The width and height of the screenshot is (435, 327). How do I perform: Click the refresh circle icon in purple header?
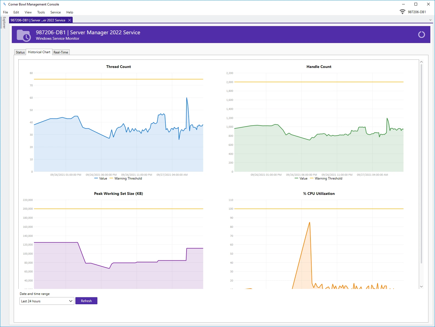point(421,35)
